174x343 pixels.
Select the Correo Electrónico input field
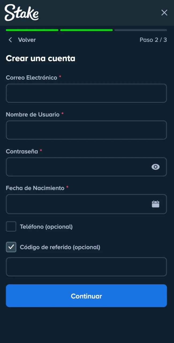coord(86,93)
